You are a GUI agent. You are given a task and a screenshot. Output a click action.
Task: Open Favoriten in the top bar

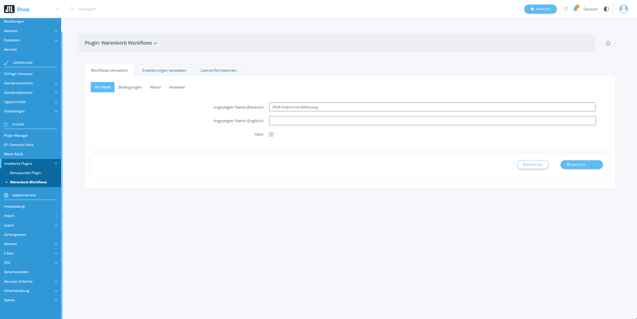click(540, 8)
